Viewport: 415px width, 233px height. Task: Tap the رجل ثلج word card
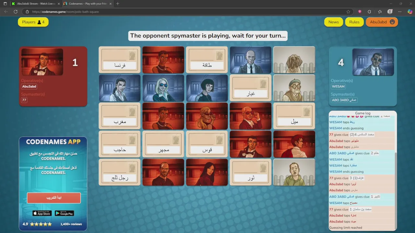point(120,172)
